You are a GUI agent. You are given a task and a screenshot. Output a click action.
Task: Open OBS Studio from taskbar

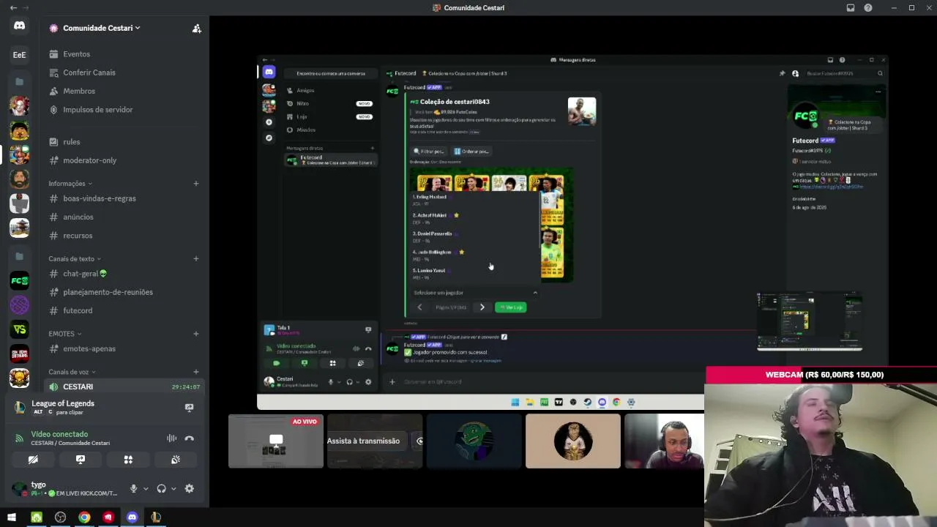point(60,517)
